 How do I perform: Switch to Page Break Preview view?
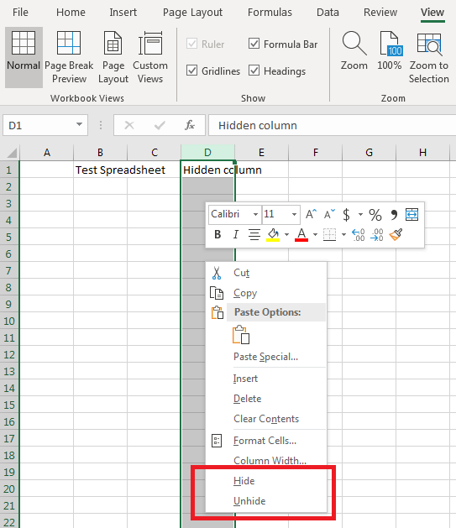(x=69, y=57)
